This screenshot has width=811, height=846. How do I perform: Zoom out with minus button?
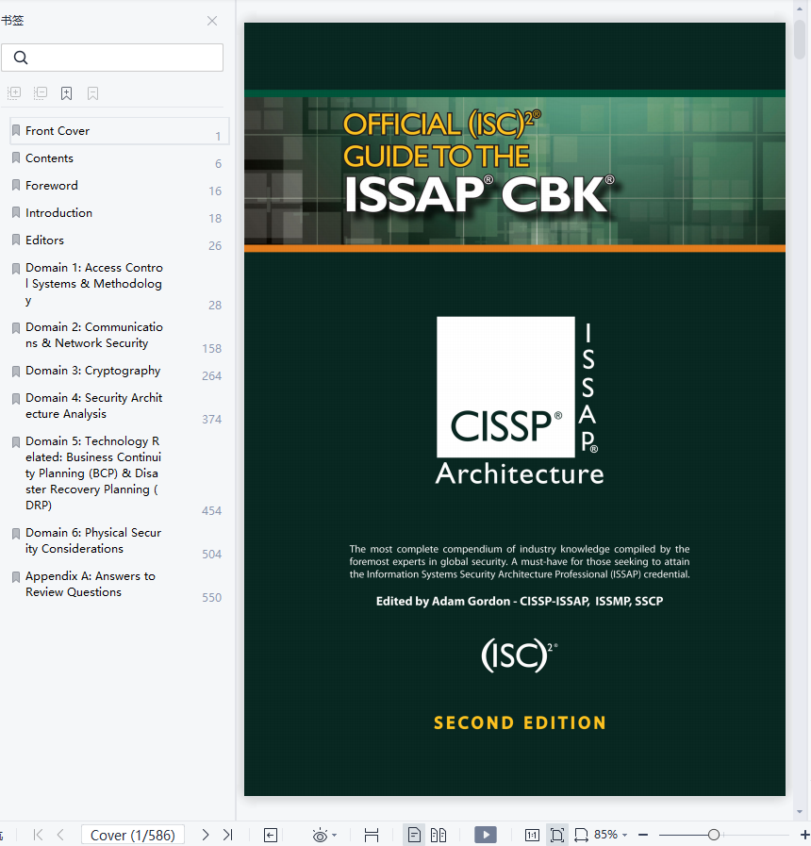[642, 835]
